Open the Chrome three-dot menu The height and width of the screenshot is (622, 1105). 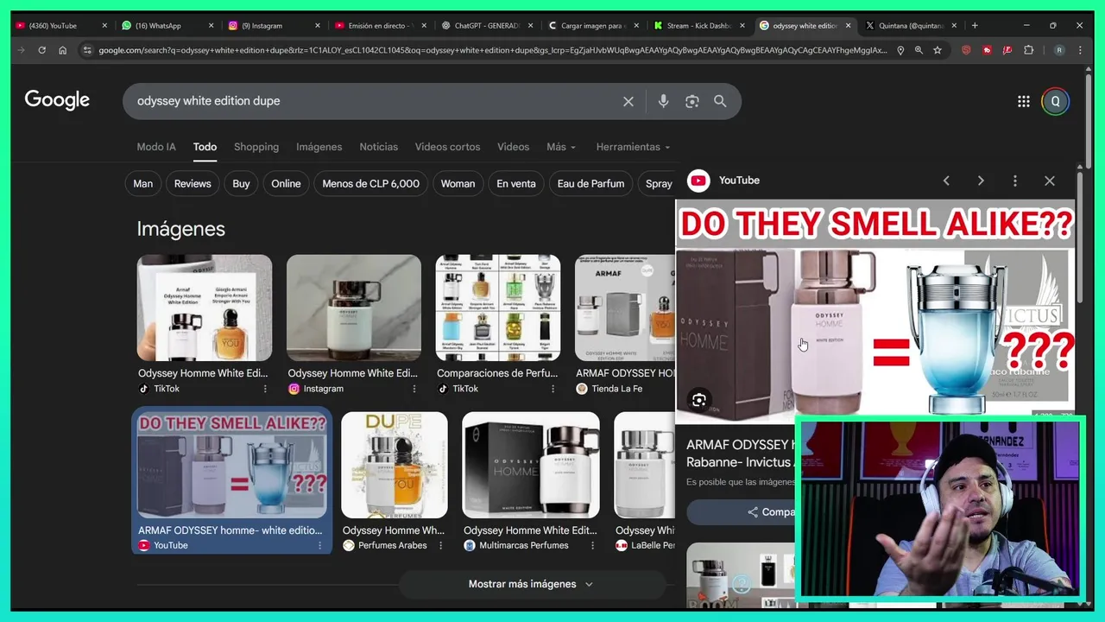click(x=1080, y=50)
